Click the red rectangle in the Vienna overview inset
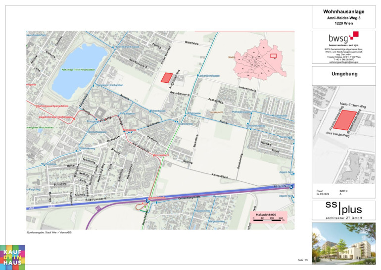The height and width of the screenshot is (270, 381). (273, 56)
